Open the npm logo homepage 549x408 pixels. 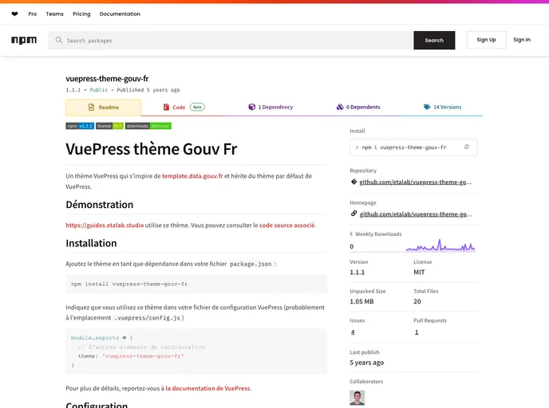point(24,40)
